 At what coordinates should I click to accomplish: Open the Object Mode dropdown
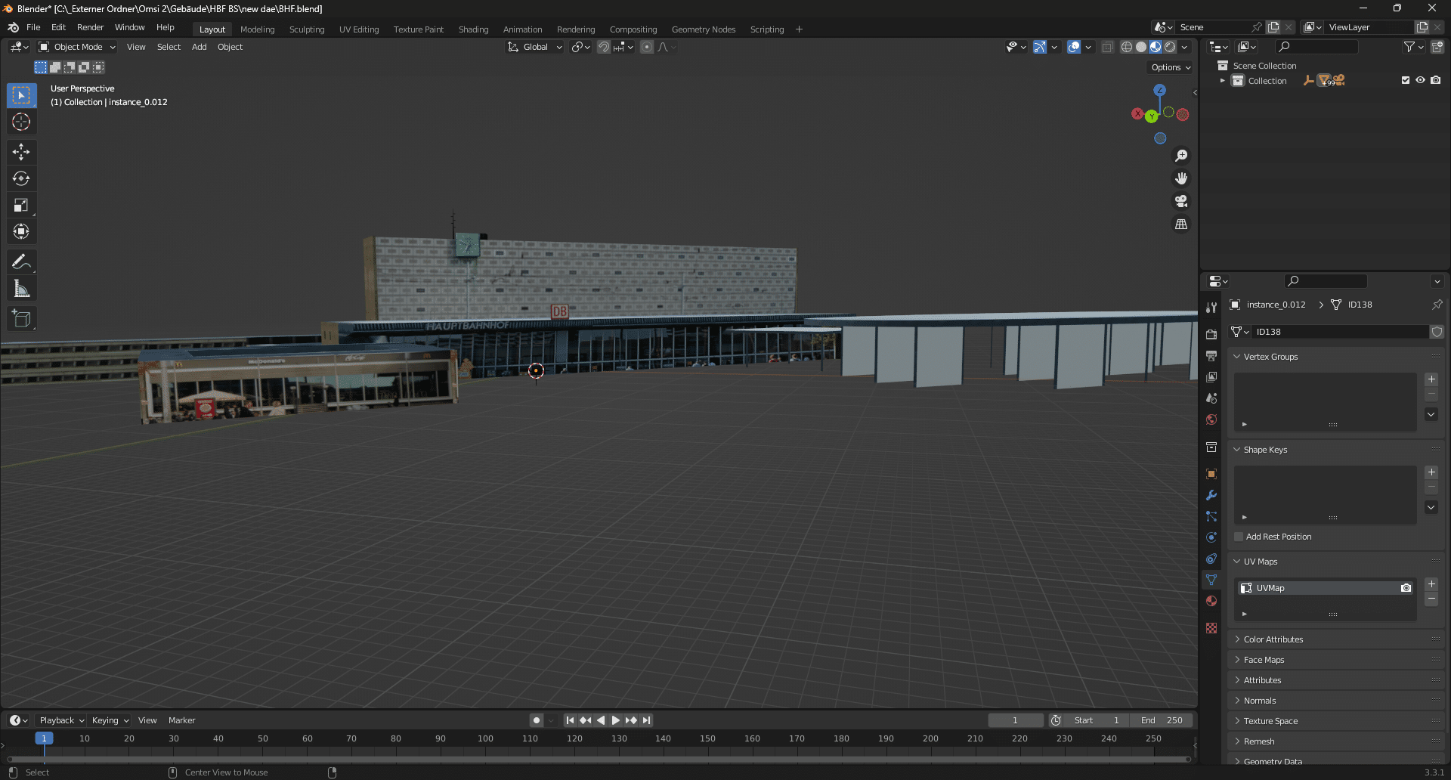pos(78,47)
